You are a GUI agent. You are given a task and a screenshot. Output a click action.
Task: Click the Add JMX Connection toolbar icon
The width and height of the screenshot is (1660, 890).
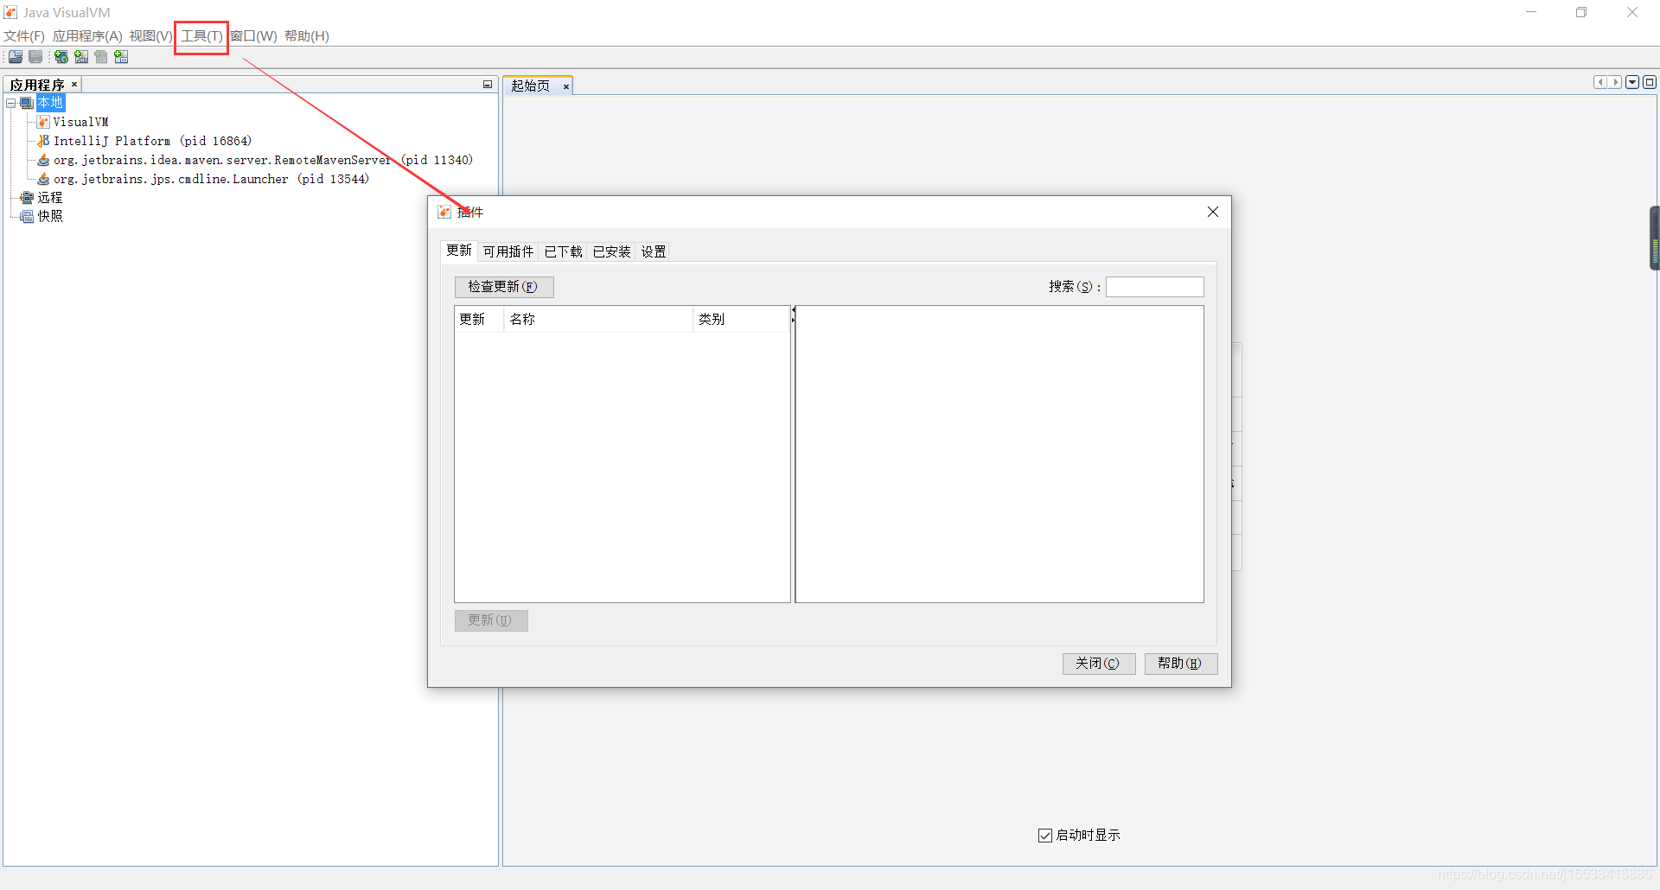point(81,57)
